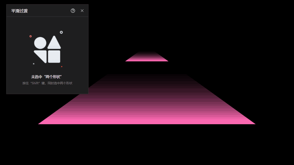Close the 平滑过渡 panel
Viewport: 294px width, 165px height.
[x=82, y=11]
